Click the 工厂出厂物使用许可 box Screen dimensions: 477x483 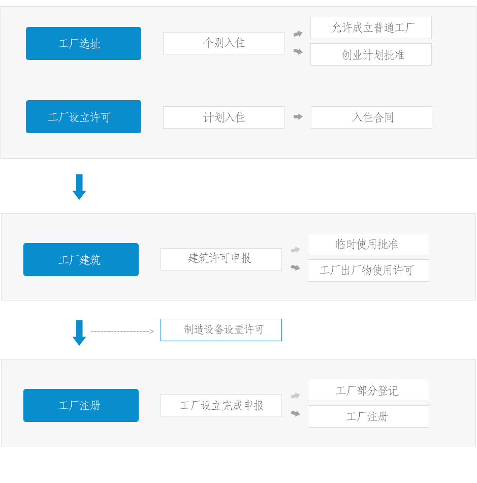pos(368,270)
